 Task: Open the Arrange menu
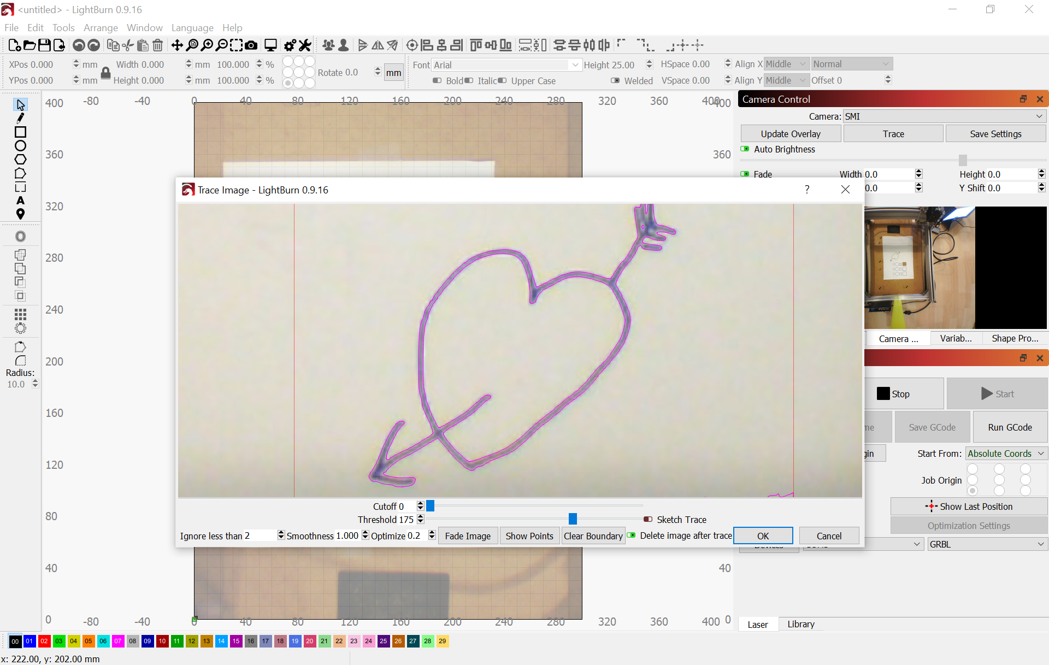[101, 28]
